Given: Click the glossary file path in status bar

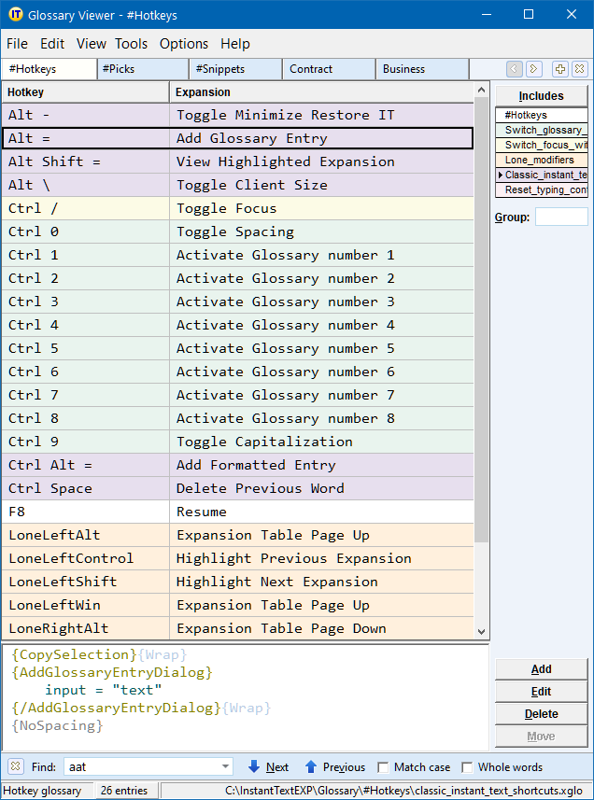Looking at the screenshot, I should click(x=403, y=791).
